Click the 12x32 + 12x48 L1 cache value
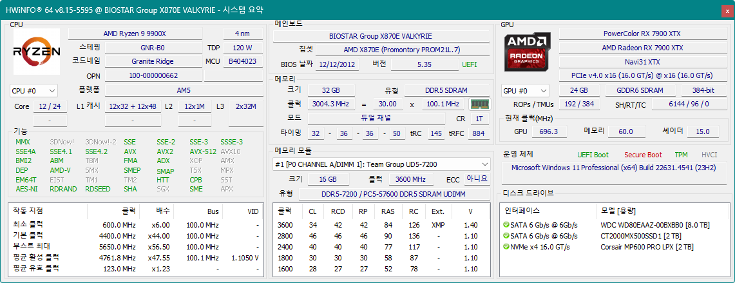This screenshot has height=283, width=735. coord(133,106)
